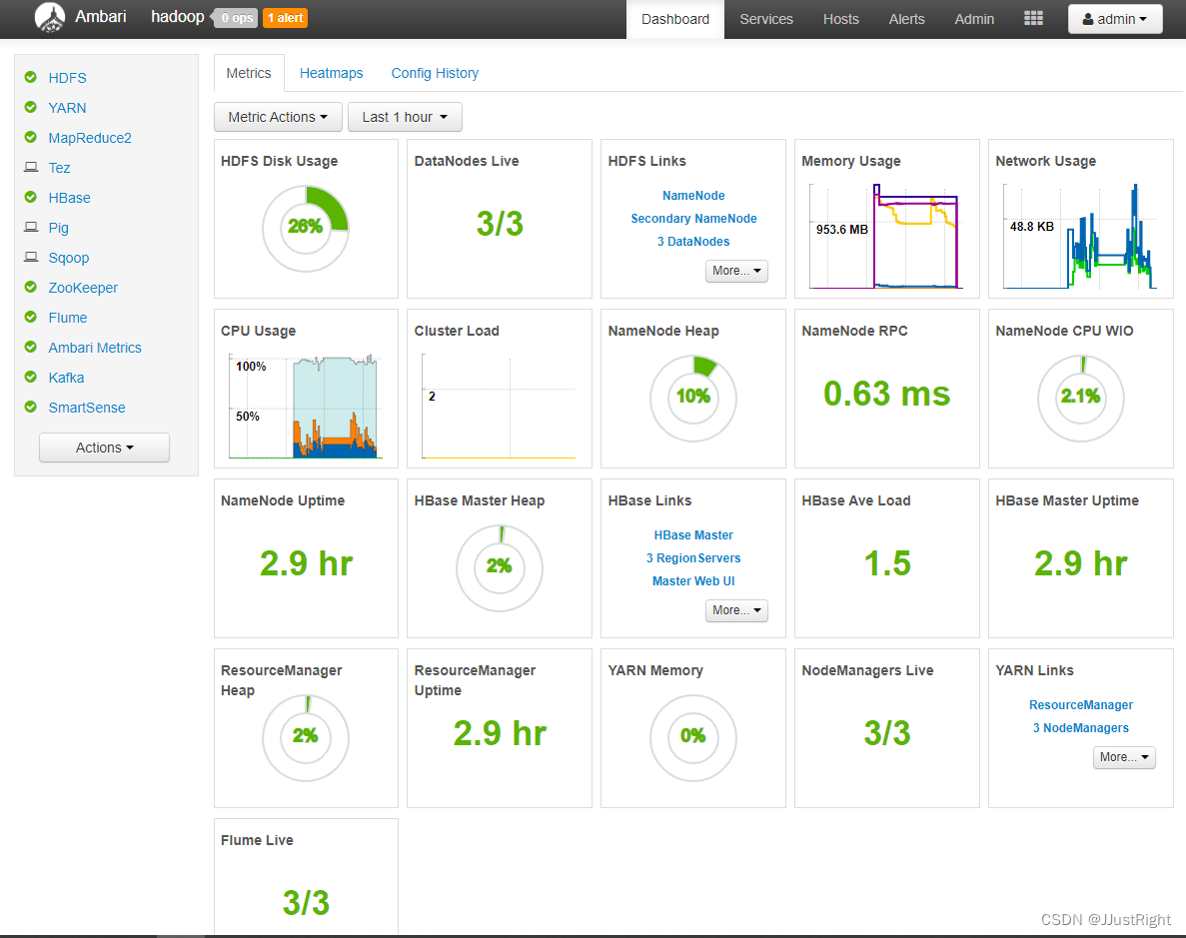
Task: Open the Services menu
Action: (766, 19)
